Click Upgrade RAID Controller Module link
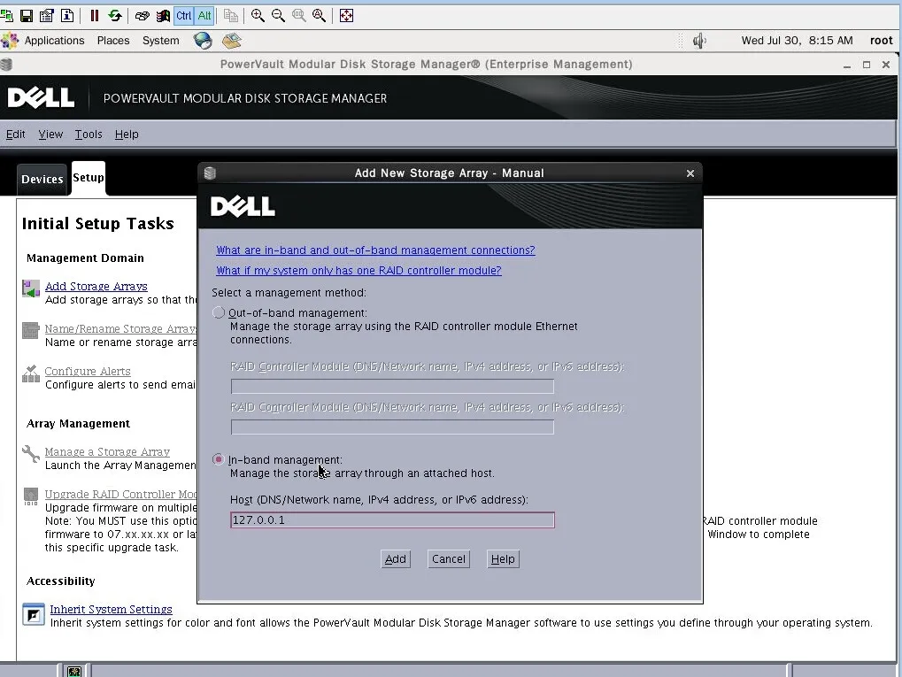Screen dimensions: 902x677 pos(120,494)
